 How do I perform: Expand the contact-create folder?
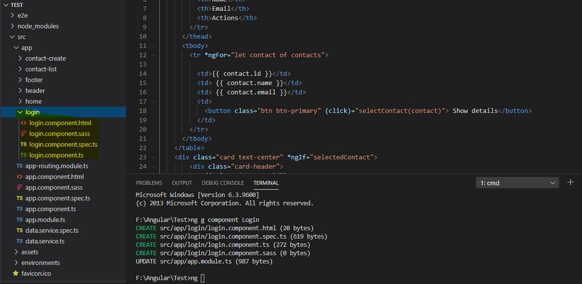pos(20,59)
